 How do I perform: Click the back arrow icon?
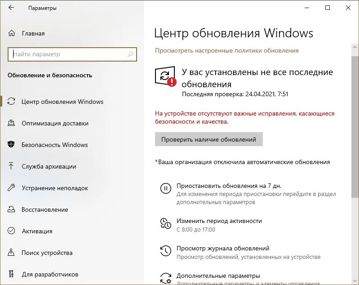pos(11,8)
